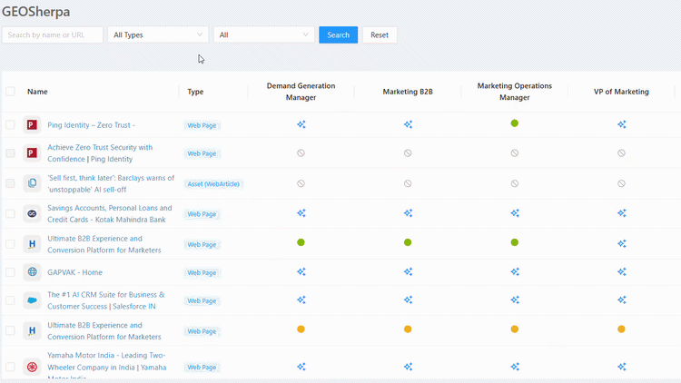Click sparkle icon for Kotak Mahindra Bank under VP of Marketing
Image resolution: width=681 pixels, height=383 pixels.
pyautogui.click(x=621, y=213)
